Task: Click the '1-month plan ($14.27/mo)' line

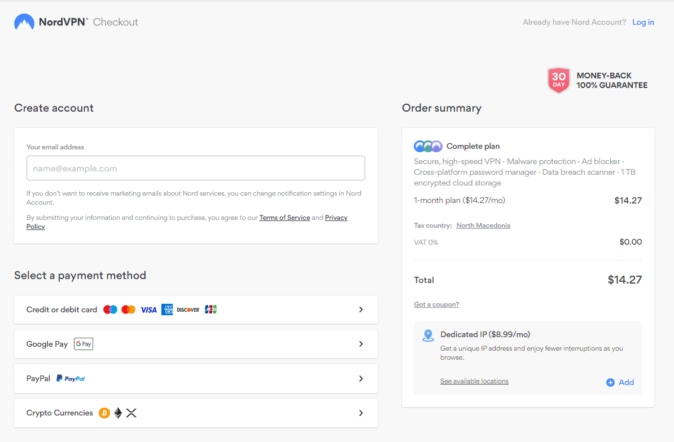Action: tap(459, 200)
